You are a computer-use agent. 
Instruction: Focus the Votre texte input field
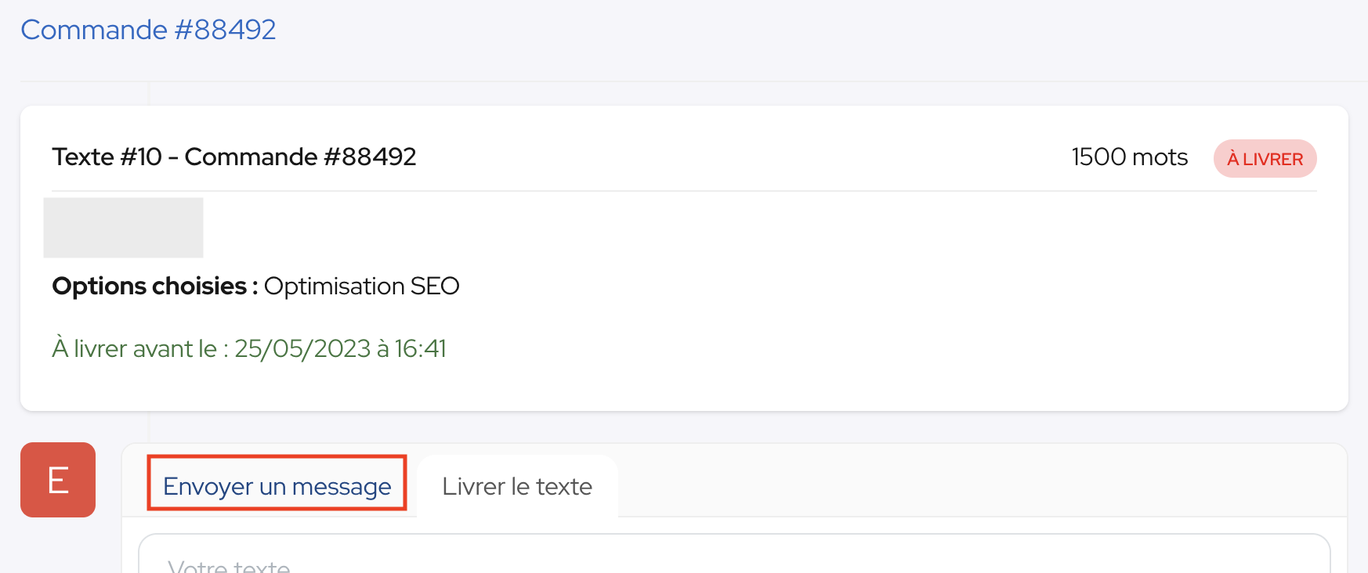[734, 554]
